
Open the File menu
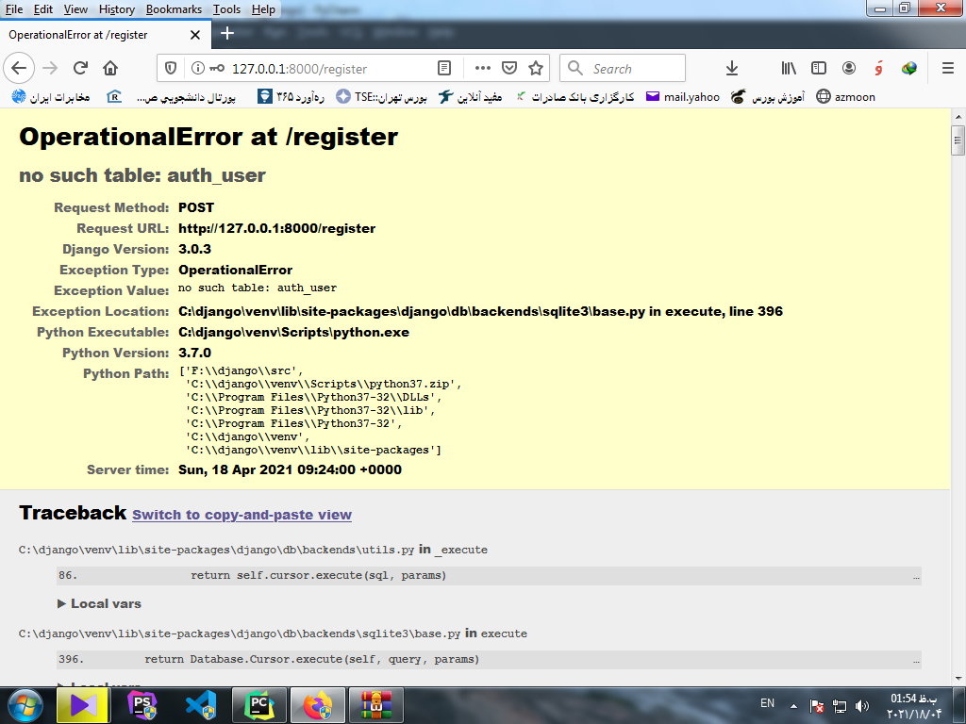tap(13, 9)
